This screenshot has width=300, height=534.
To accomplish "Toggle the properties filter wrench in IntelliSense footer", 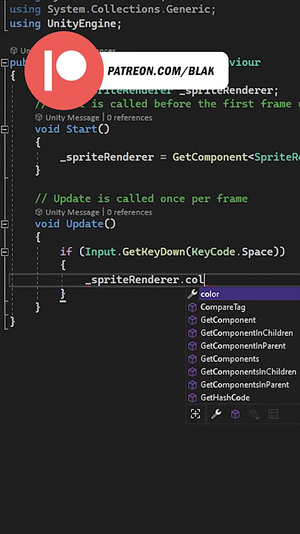I will (216, 414).
